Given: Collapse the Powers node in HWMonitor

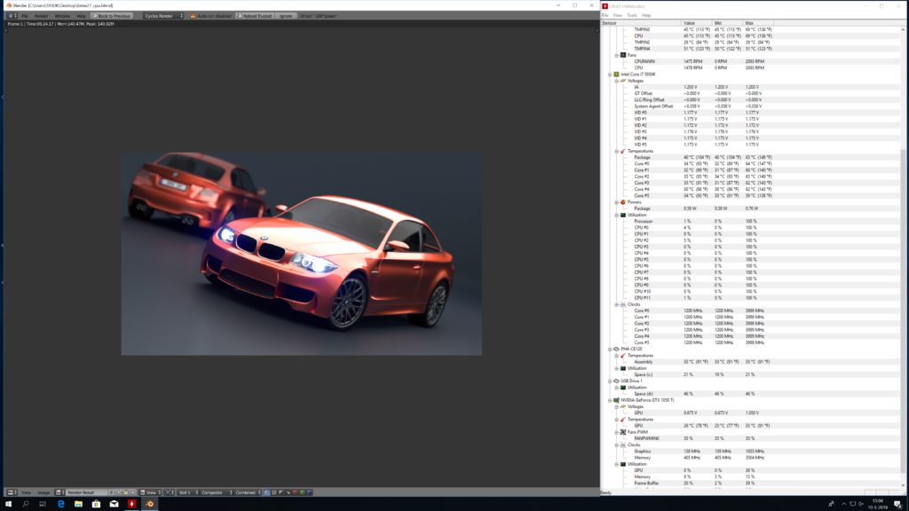Looking at the screenshot, I should [x=617, y=202].
